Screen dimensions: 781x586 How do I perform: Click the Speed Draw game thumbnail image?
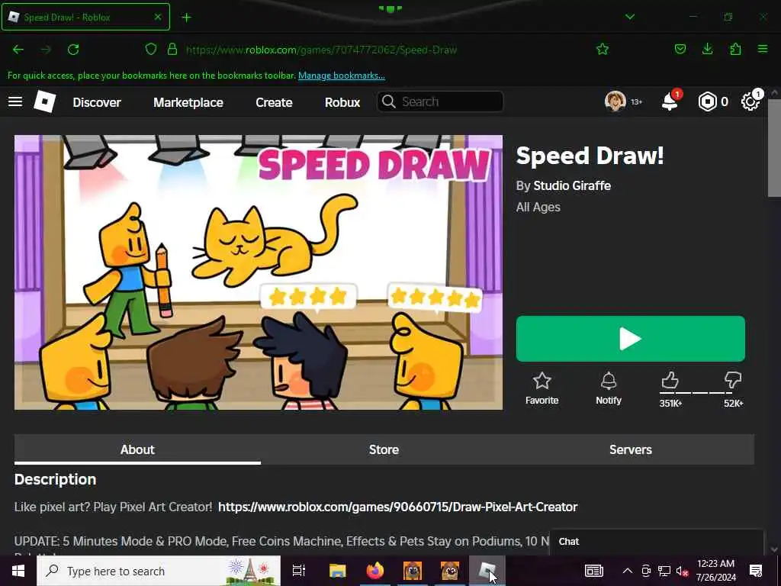pyautogui.click(x=259, y=272)
